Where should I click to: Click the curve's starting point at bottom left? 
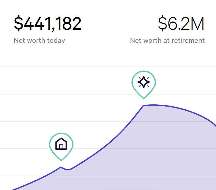[x=12, y=189]
